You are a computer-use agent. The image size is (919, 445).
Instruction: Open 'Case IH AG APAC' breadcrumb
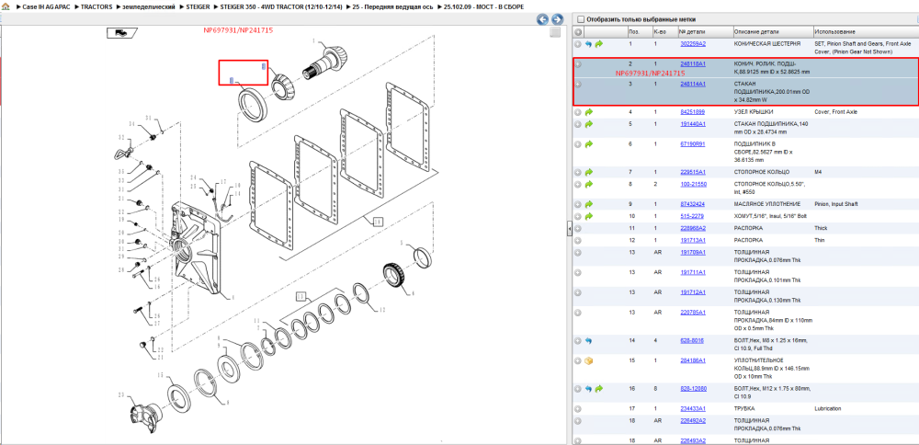46,6
